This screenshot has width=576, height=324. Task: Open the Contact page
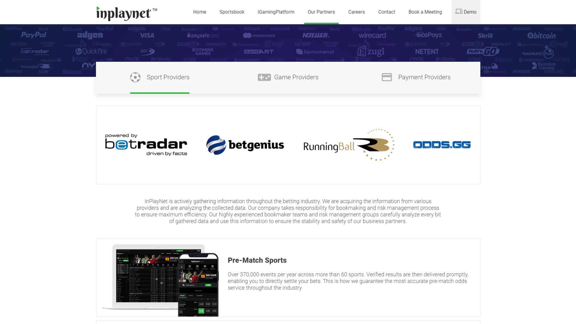click(387, 12)
